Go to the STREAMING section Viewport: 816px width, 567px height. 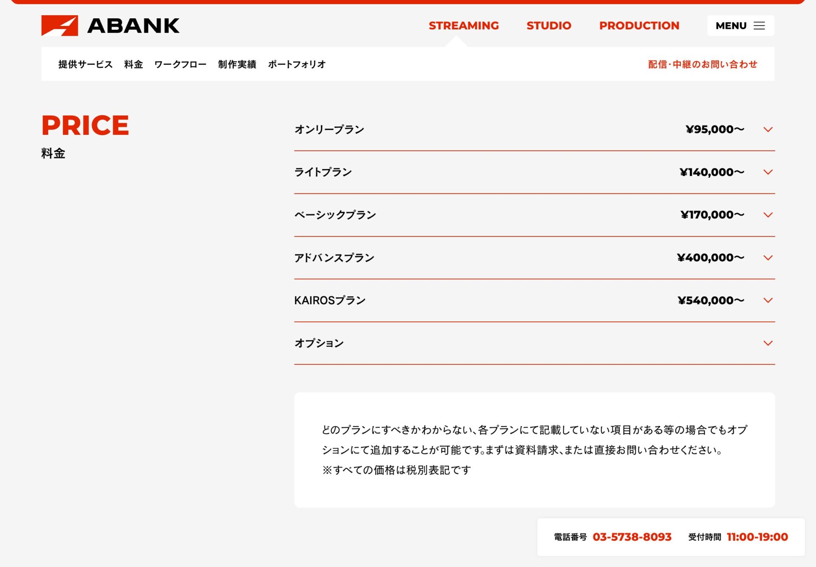click(464, 26)
